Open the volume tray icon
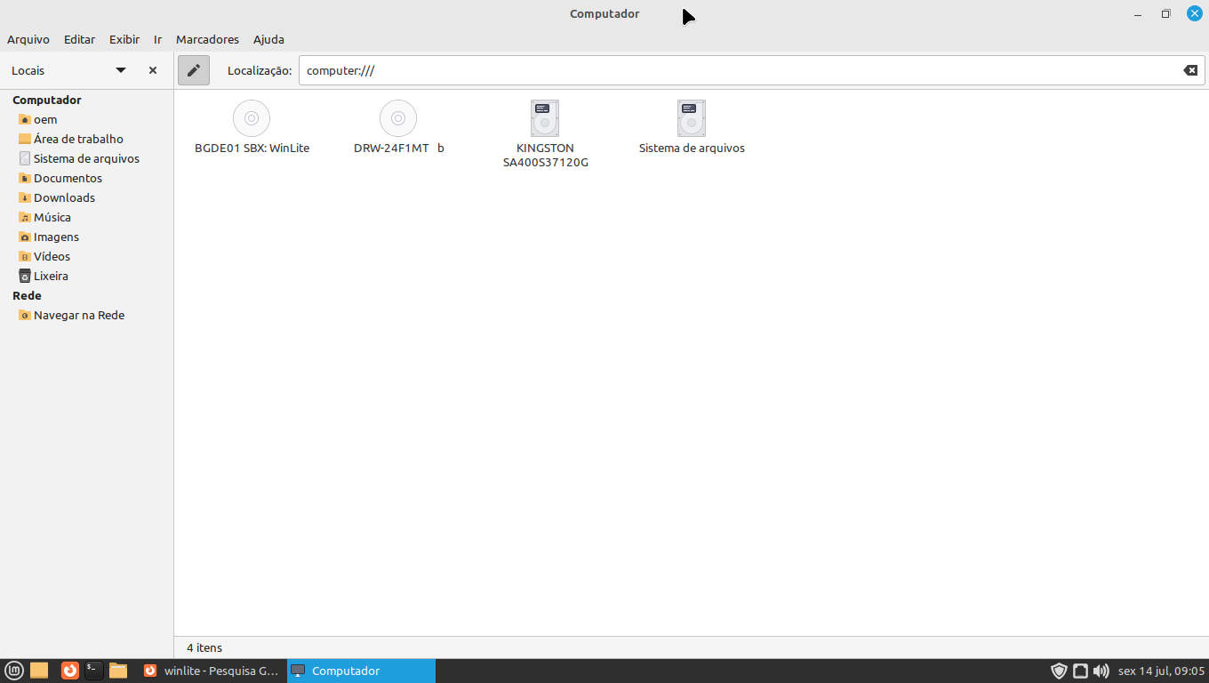This screenshot has width=1209, height=683. click(x=1101, y=671)
